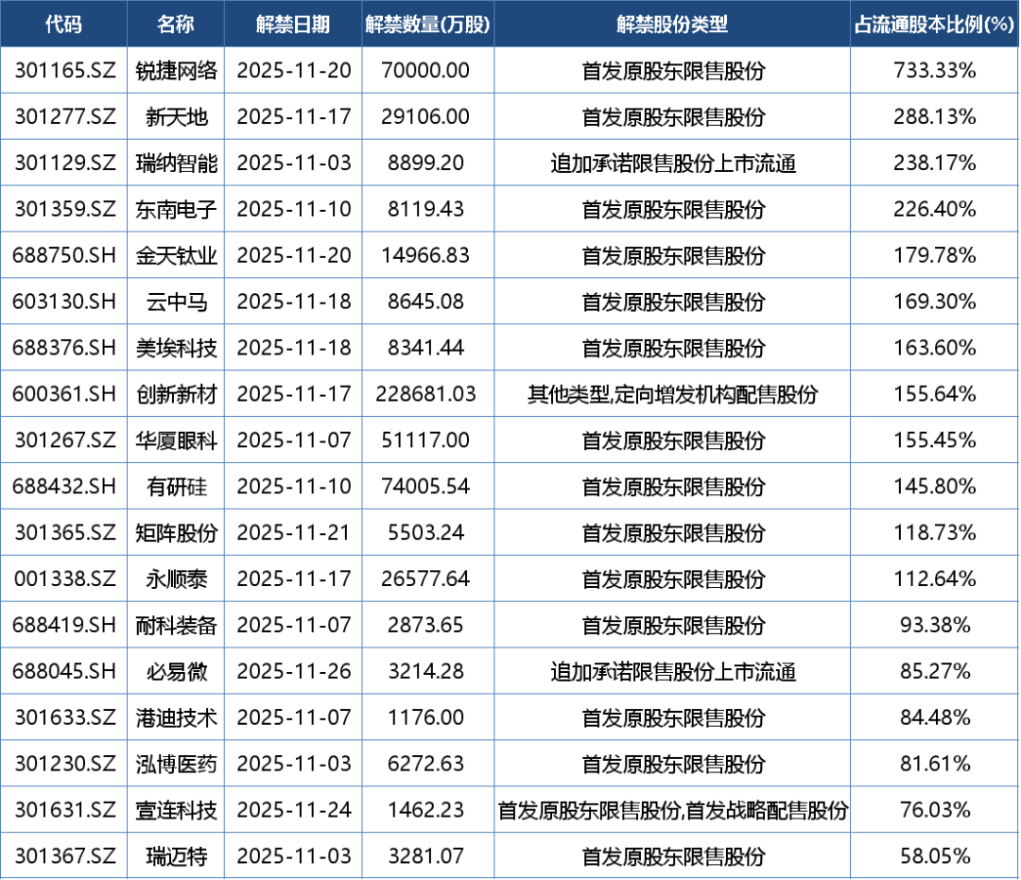Image resolution: width=1021 pixels, height=880 pixels.
Task: Select stock code 688045.SH
Action: (64, 671)
